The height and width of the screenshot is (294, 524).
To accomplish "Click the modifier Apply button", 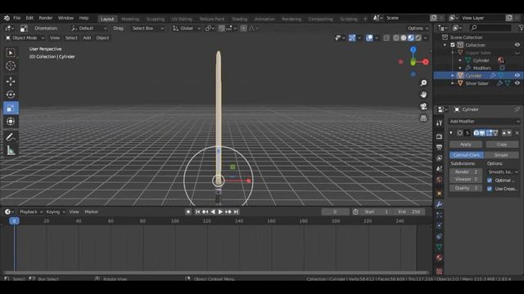I will point(466,145).
